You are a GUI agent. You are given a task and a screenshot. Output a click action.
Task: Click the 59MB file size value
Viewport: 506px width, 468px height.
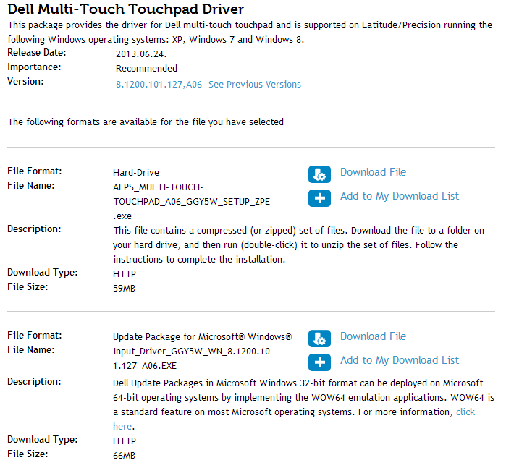click(124, 289)
